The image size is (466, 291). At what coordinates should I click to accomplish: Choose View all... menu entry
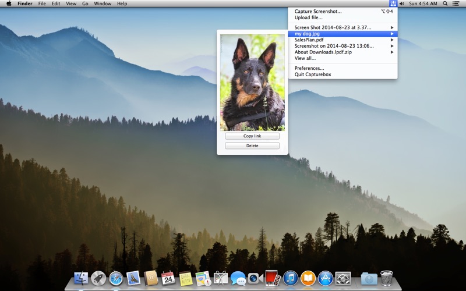(x=343, y=58)
